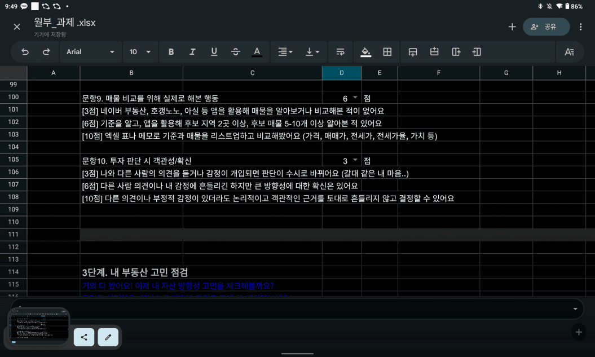Apply strikethrough to selected cell
This screenshot has width=595, height=357.
(235, 52)
